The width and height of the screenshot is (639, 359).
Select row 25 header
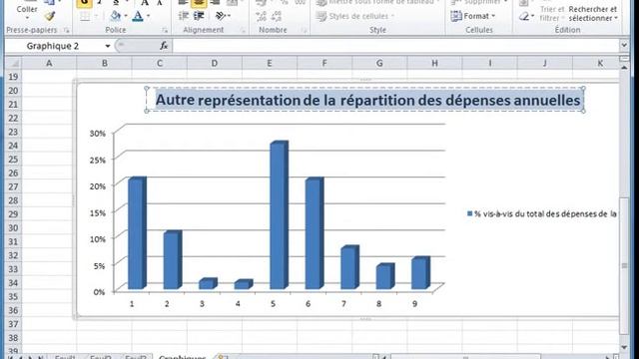pyautogui.click(x=13, y=160)
